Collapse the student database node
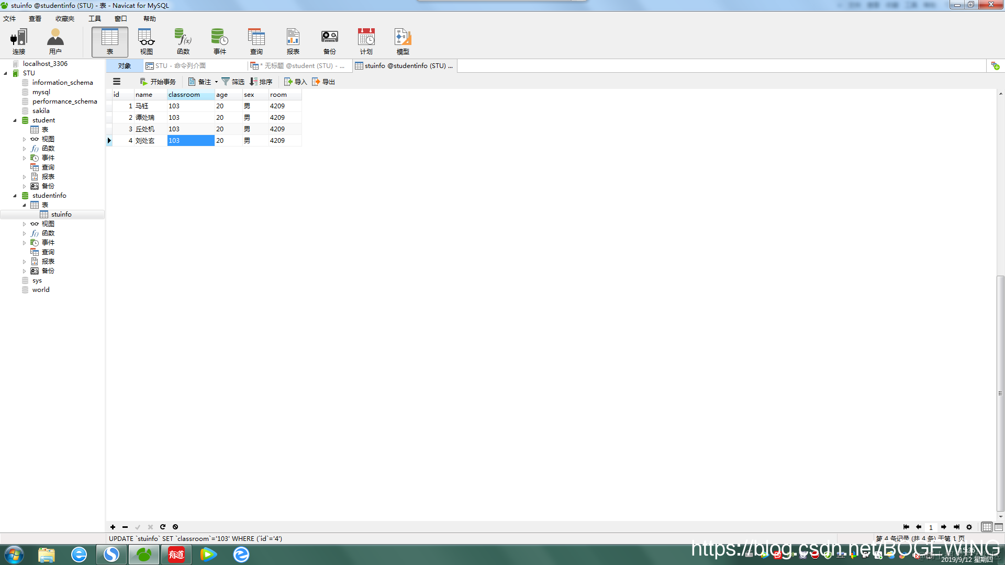 pos(15,120)
